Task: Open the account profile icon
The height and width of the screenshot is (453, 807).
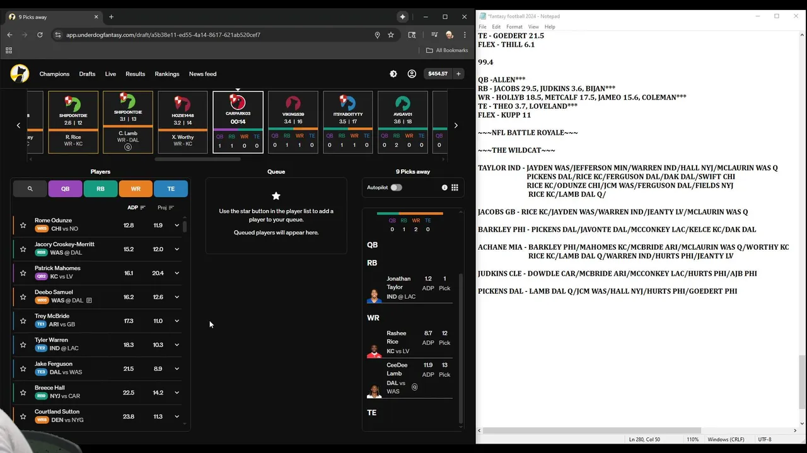Action: point(412,74)
